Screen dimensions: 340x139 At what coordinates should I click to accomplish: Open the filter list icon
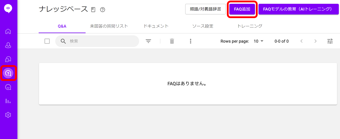148,41
